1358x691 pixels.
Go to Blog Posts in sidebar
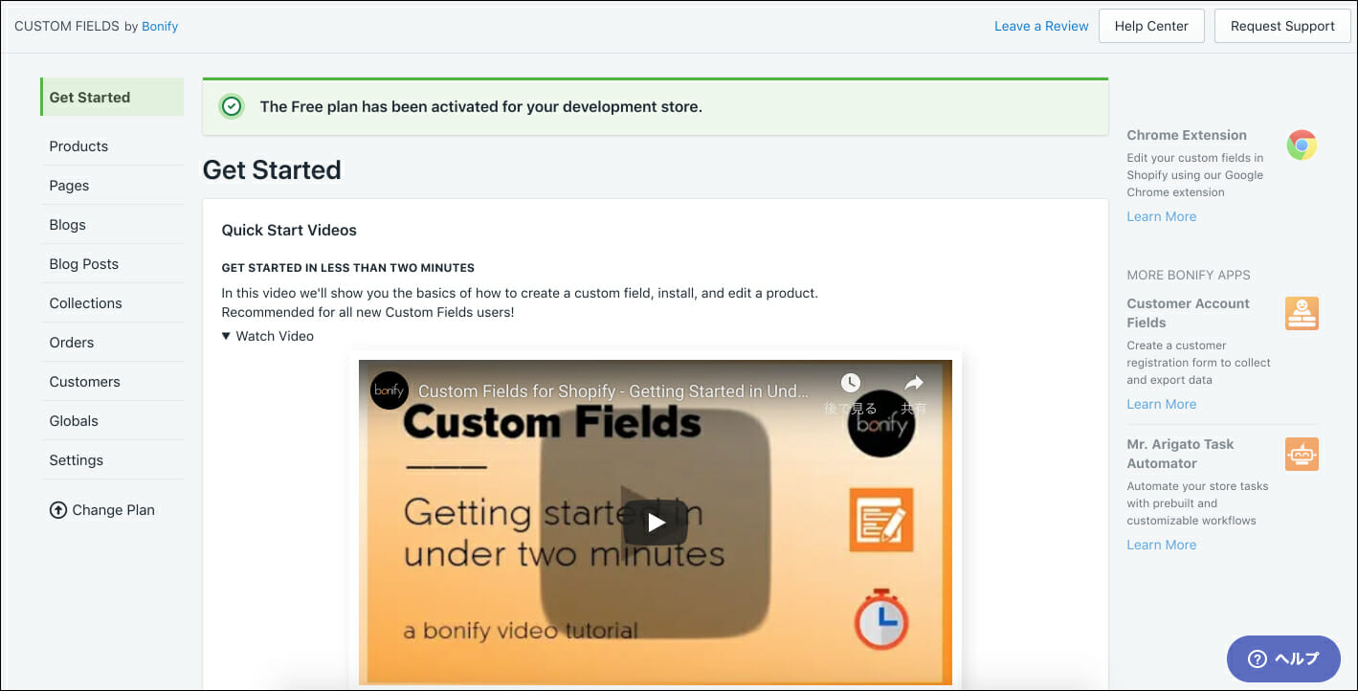pyautogui.click(x=84, y=264)
